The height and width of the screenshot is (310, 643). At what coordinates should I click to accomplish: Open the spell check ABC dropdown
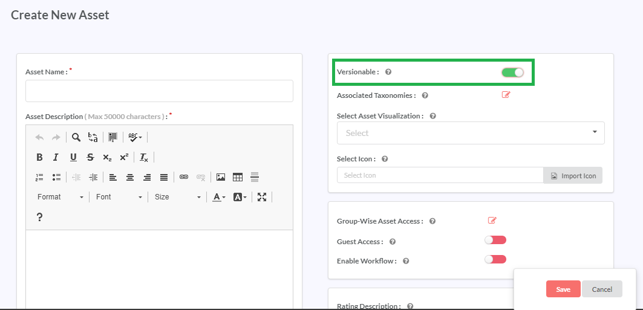pos(135,137)
